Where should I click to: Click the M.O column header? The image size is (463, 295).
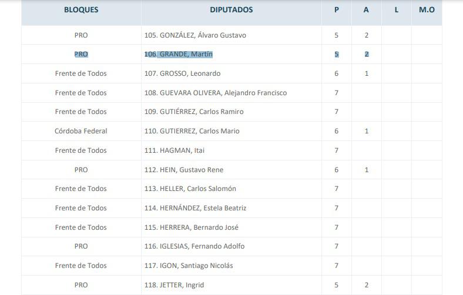tap(427, 10)
